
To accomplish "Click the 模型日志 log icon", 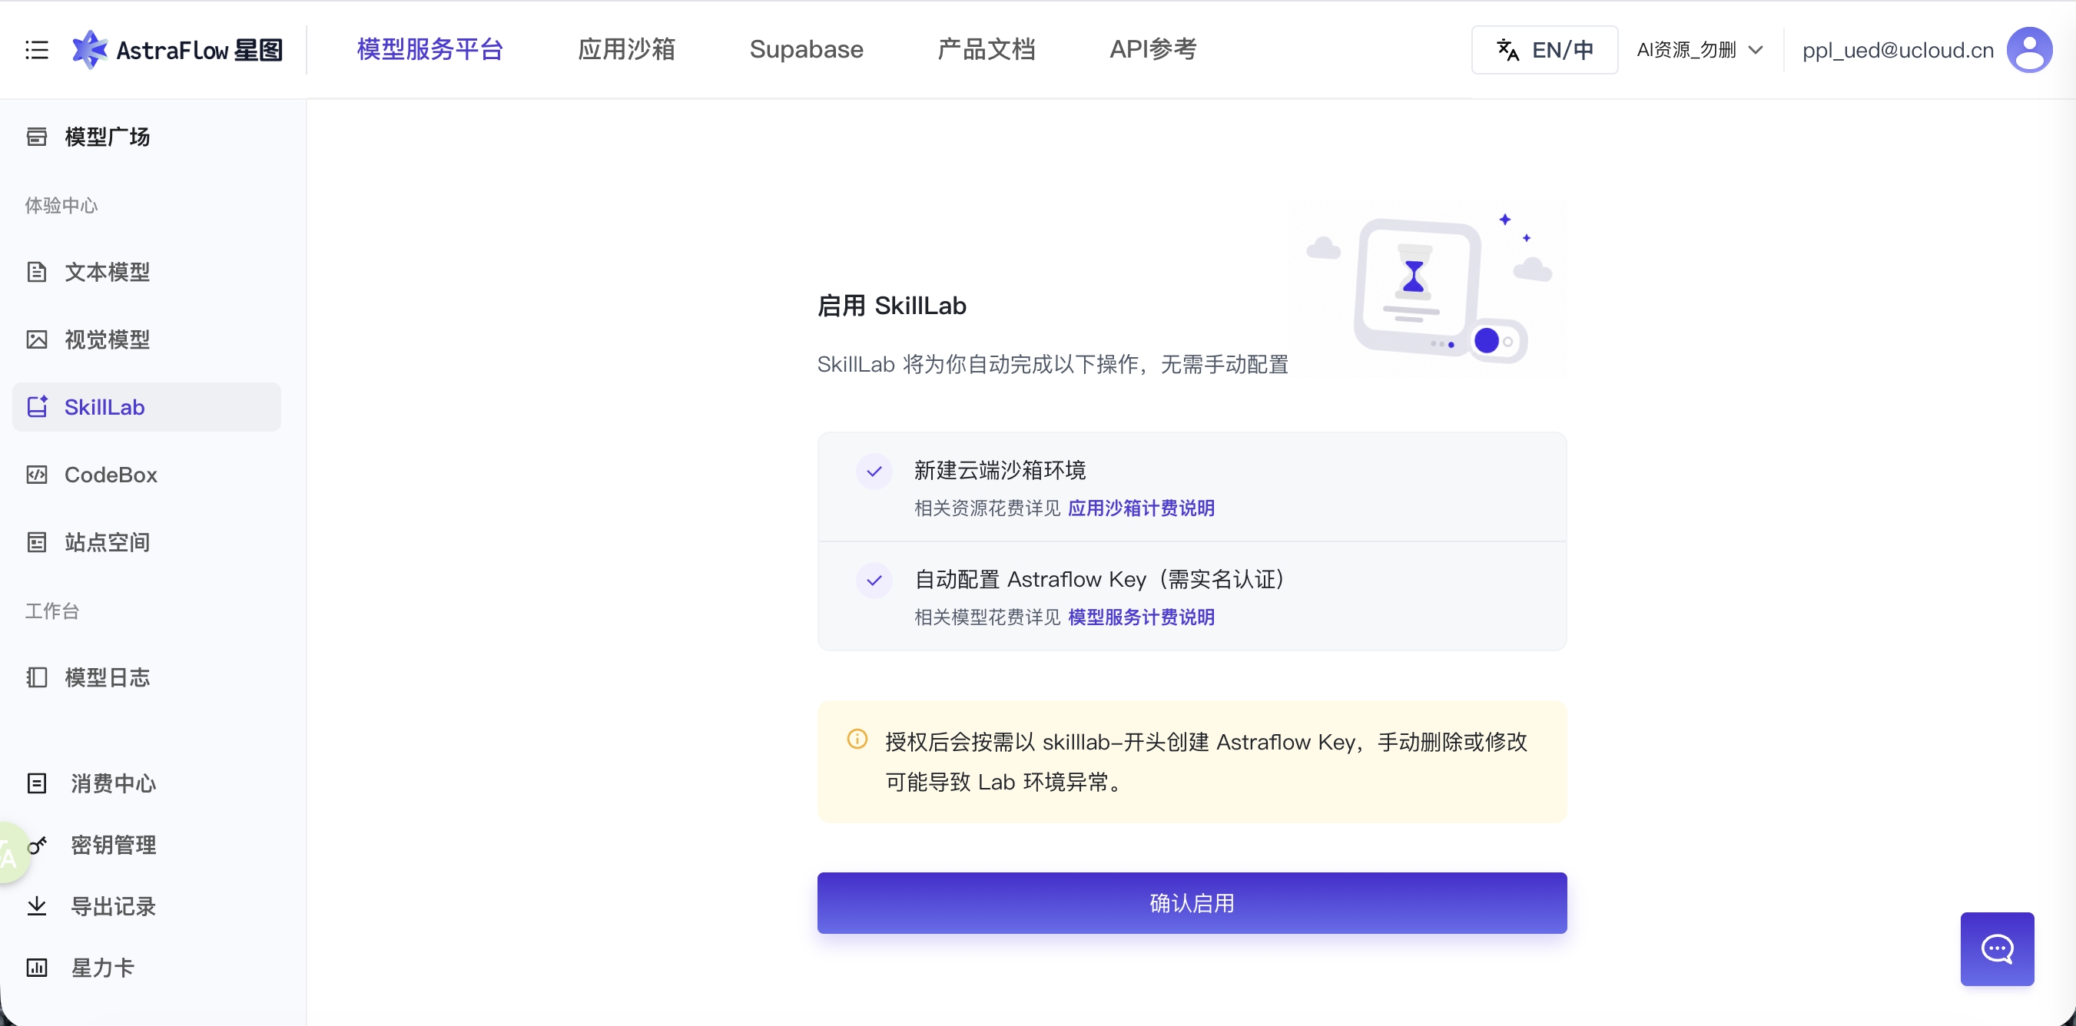I will tap(37, 677).
